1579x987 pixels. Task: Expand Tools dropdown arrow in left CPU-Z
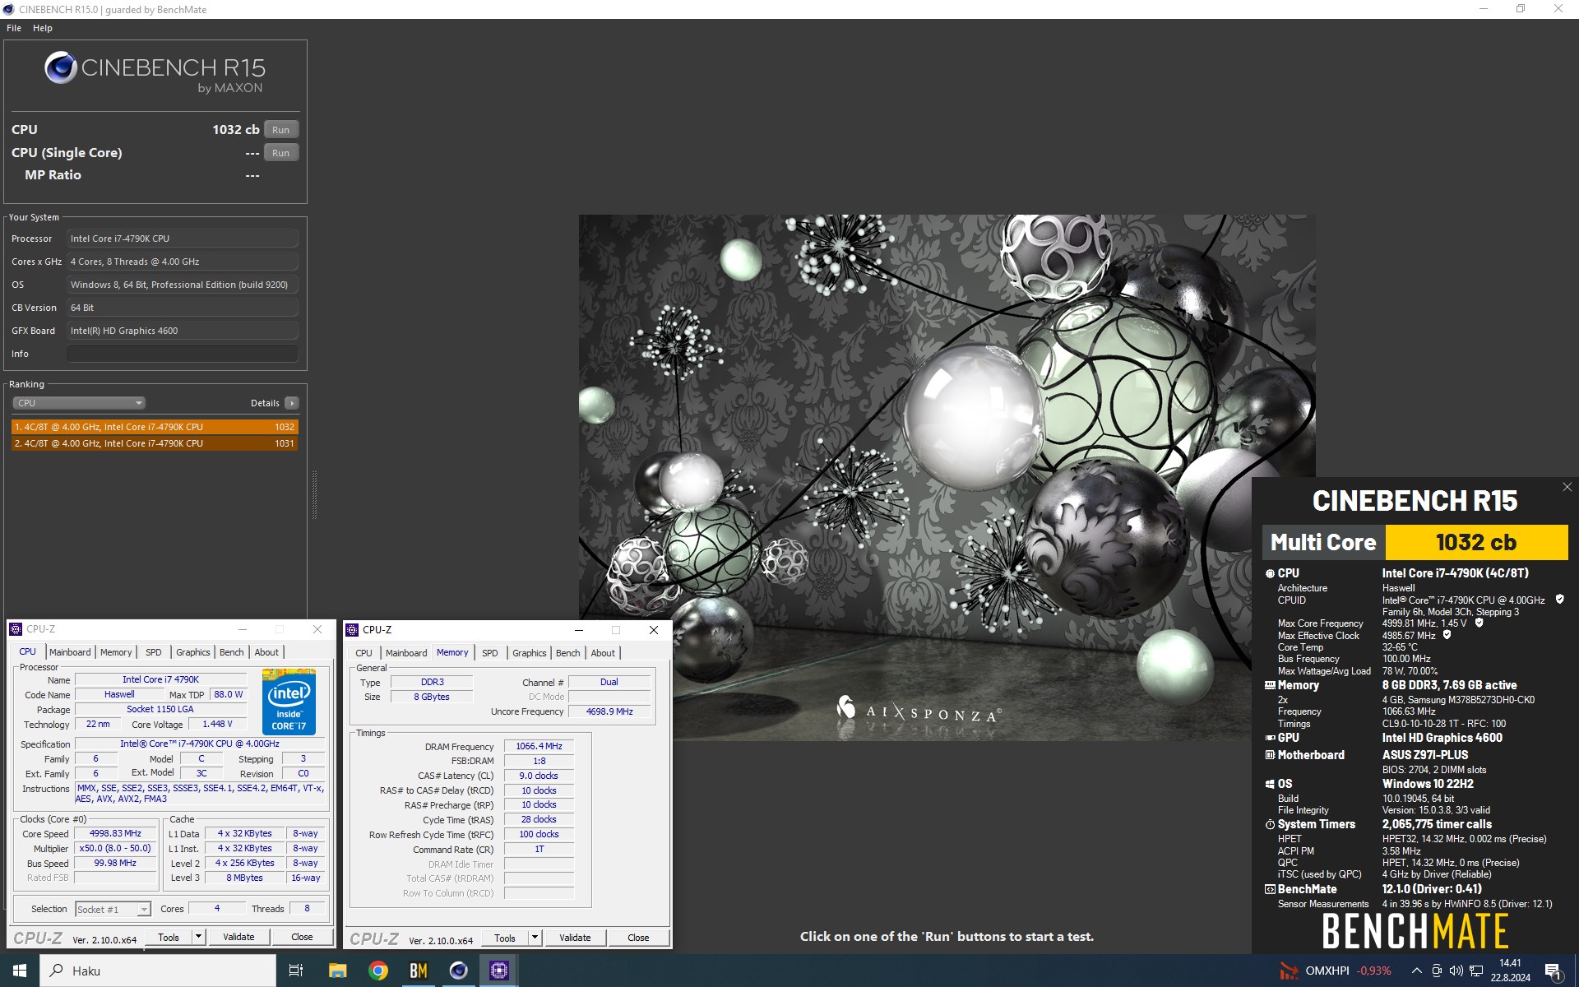198,938
